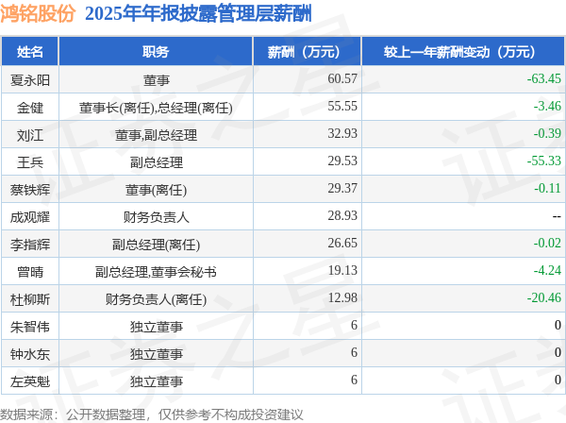Image resolution: width=566 pixels, height=423 pixels.
Task: Click 董事 position in 夏永阳 row
Action: point(156,80)
